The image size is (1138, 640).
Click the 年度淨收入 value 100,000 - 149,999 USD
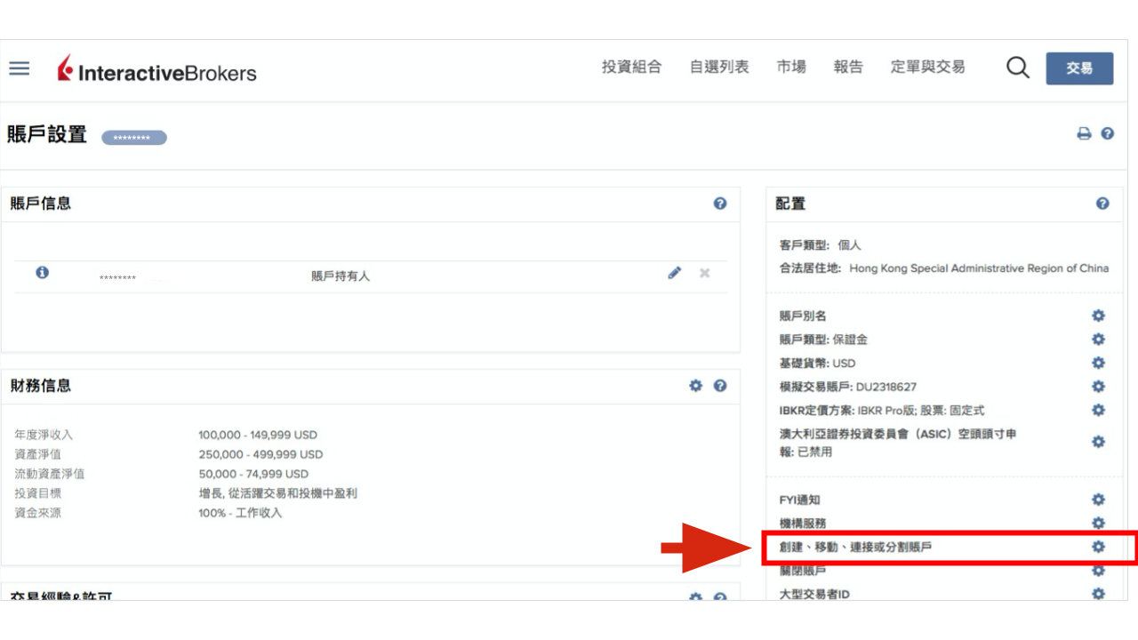coord(258,435)
